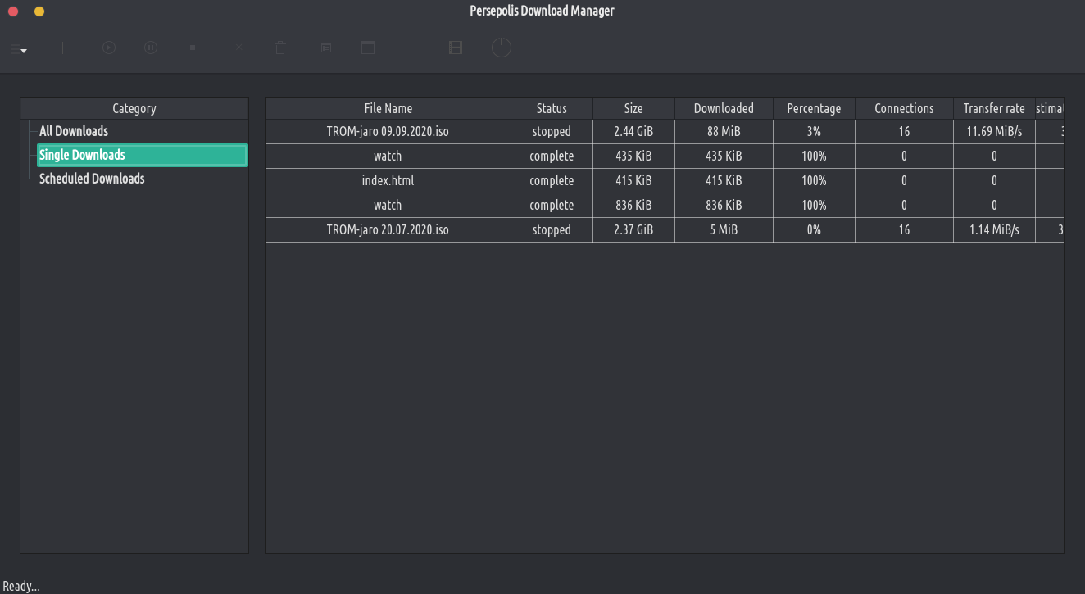Image resolution: width=1085 pixels, height=594 pixels.
Task: Click the red close window button
Action: pos(13,11)
